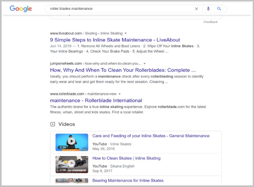Open the jumponwheels.com result dropdown arrow
Image resolution: width=254 pixels, height=187 pixels.
[145, 64]
